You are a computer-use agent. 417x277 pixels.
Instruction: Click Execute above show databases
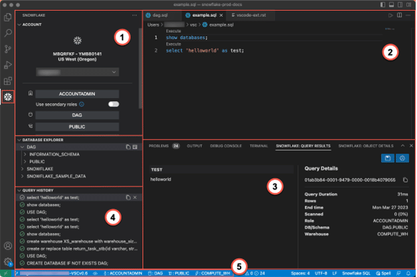(x=173, y=31)
